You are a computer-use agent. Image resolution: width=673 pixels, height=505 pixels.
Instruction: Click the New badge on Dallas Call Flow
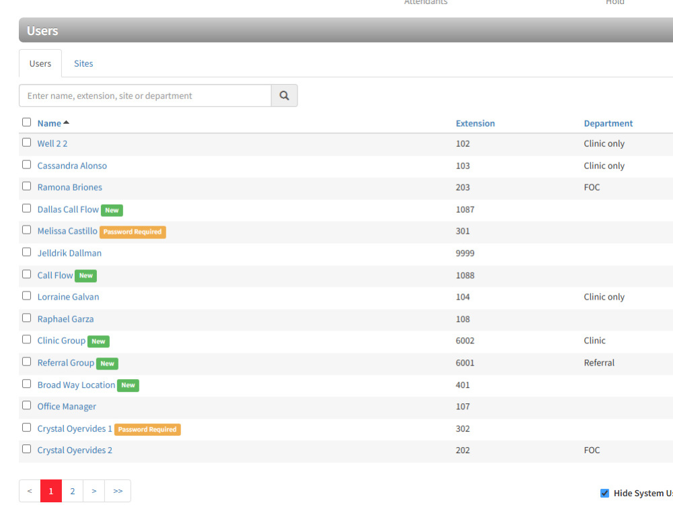point(112,210)
